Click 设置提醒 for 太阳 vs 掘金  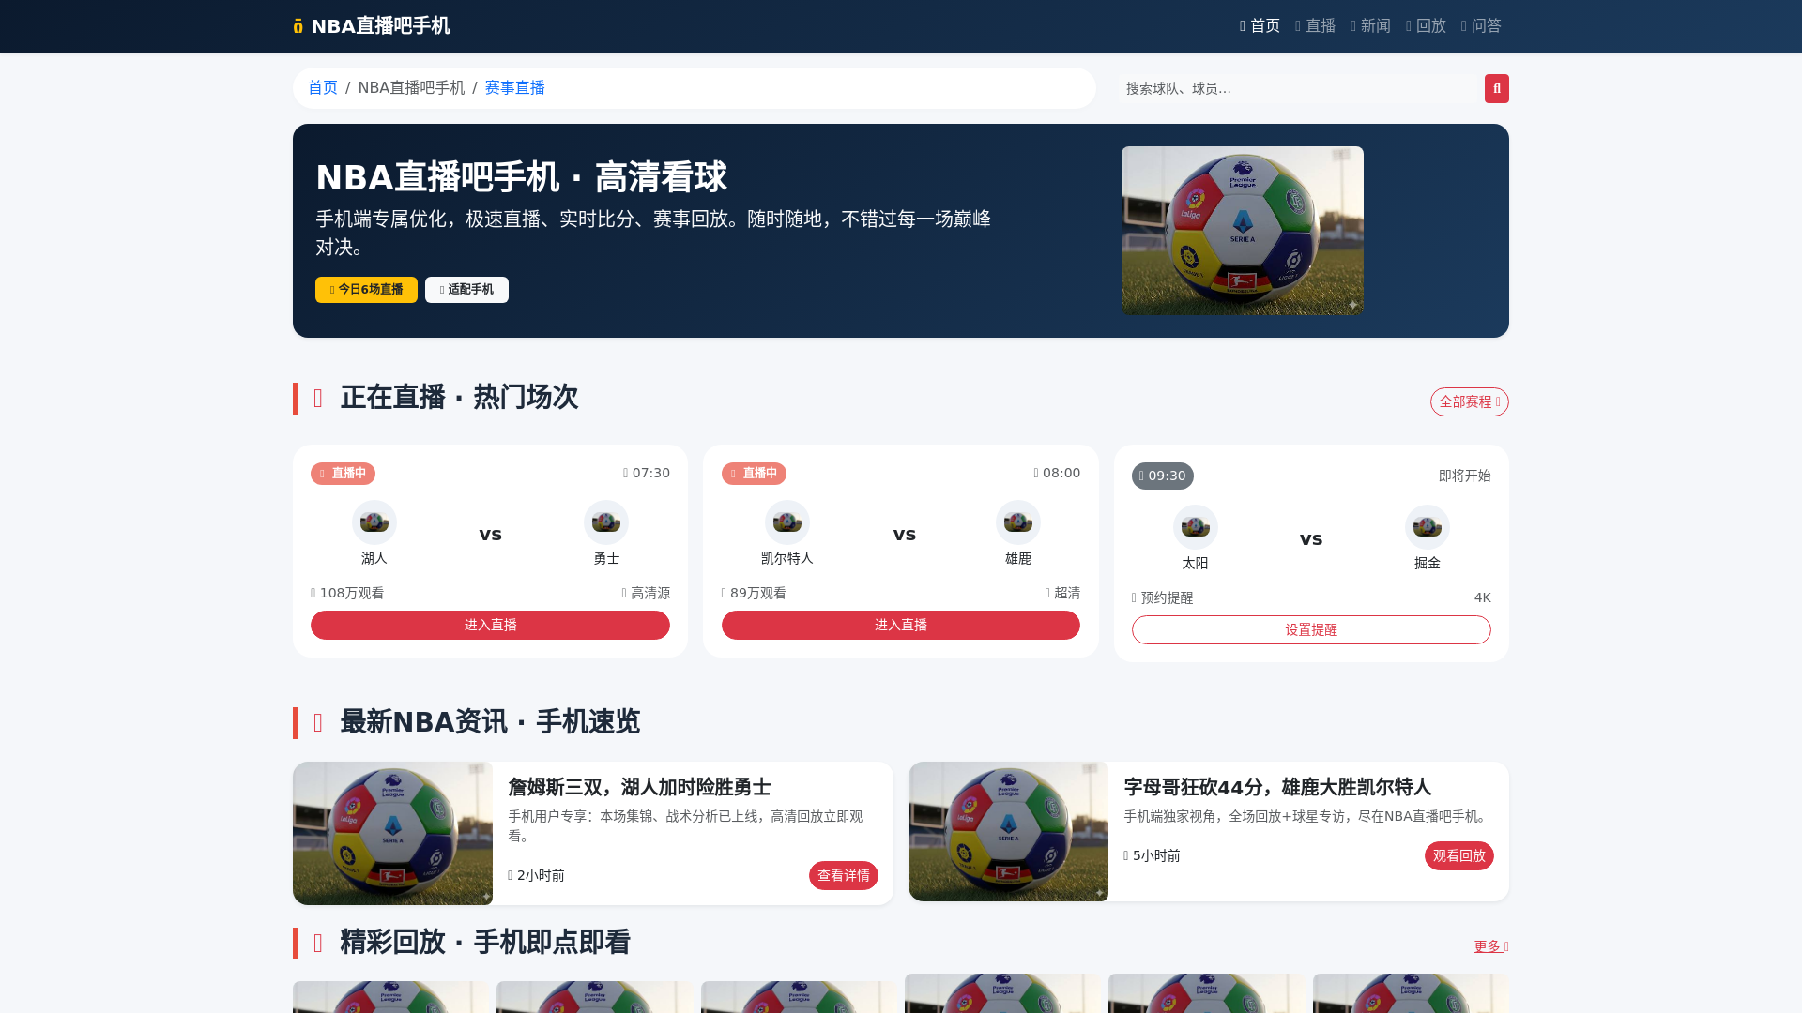tap(1311, 630)
